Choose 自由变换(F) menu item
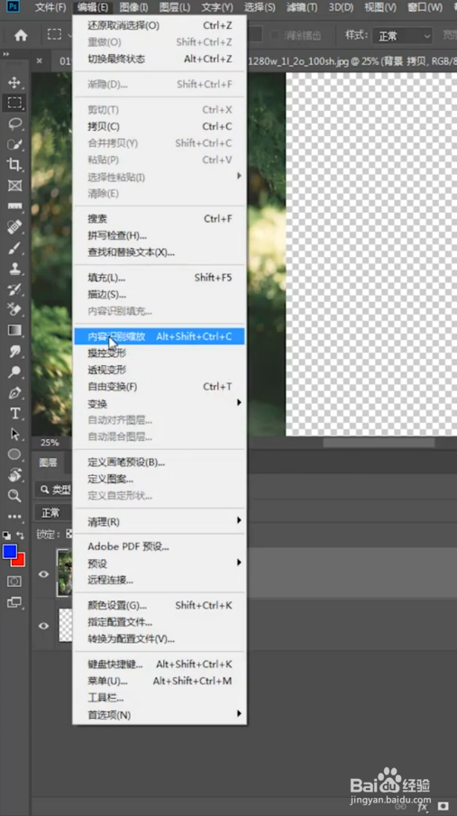 click(160, 387)
